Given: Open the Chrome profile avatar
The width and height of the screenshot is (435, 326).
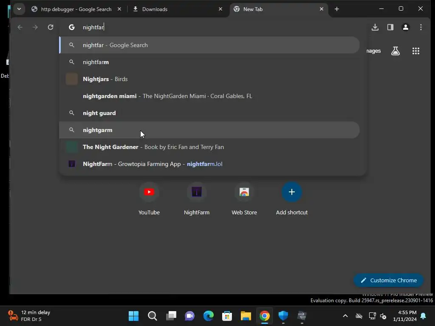Looking at the screenshot, I should coord(406,27).
